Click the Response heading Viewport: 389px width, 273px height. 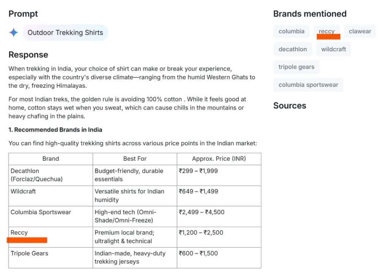[28, 55]
